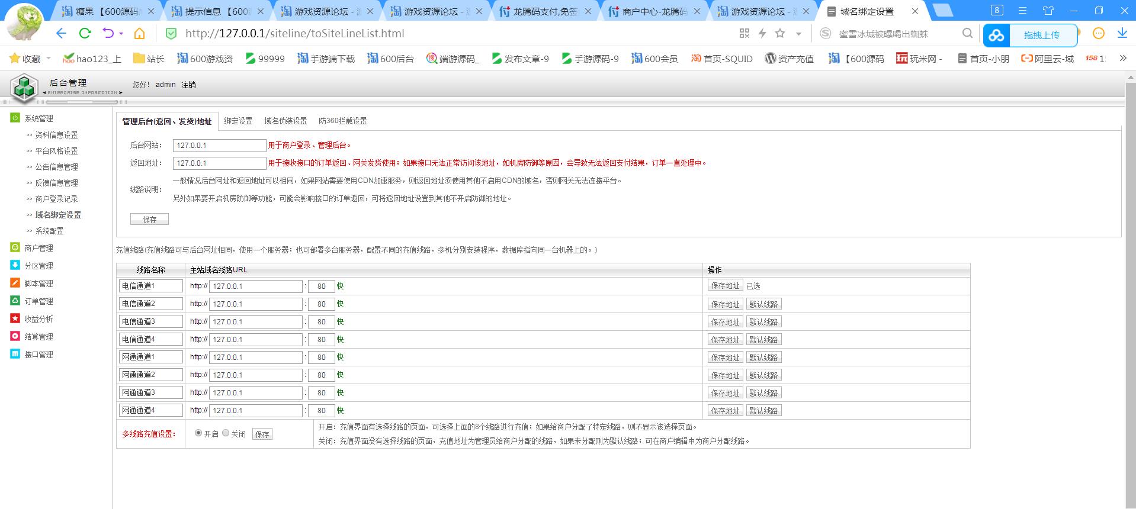Switch to the 防360拦截设置 tab
Screen dimensions: 1136x509
(342, 121)
